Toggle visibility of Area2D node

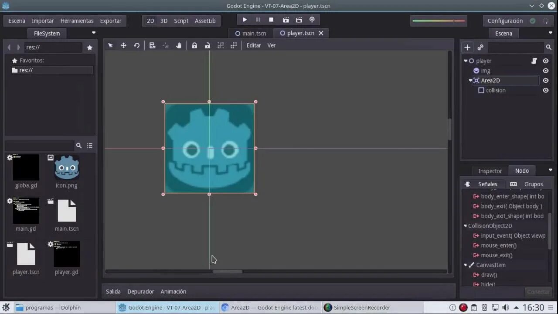545,80
